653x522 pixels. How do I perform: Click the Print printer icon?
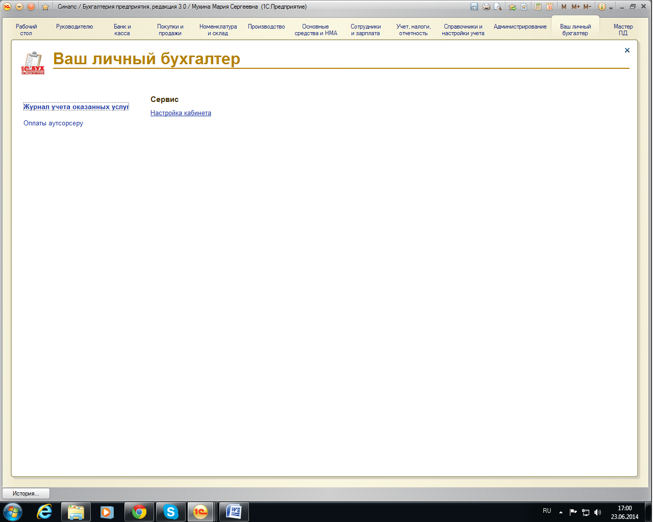(486, 7)
